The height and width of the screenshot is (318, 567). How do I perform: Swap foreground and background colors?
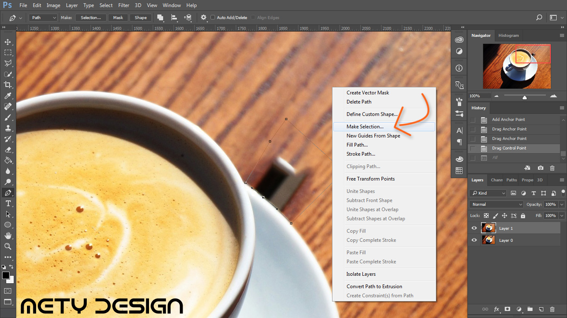12,266
